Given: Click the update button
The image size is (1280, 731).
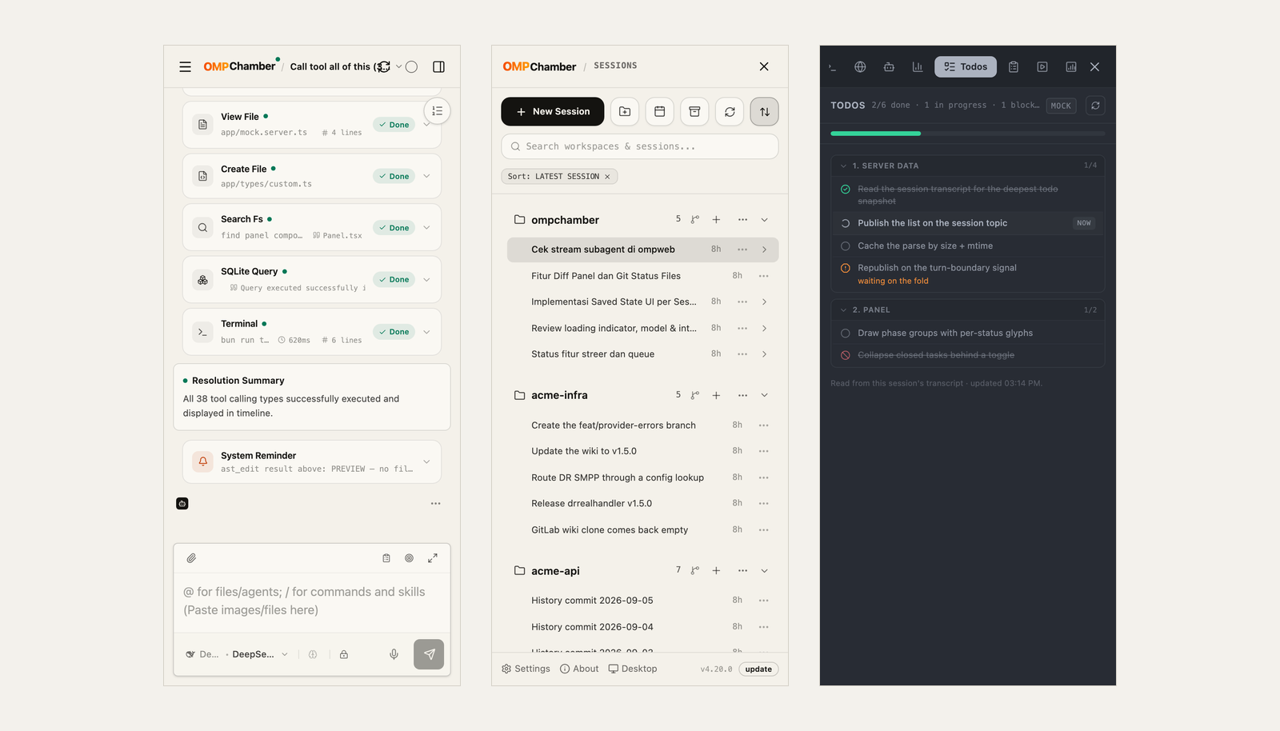Looking at the screenshot, I should (758, 669).
